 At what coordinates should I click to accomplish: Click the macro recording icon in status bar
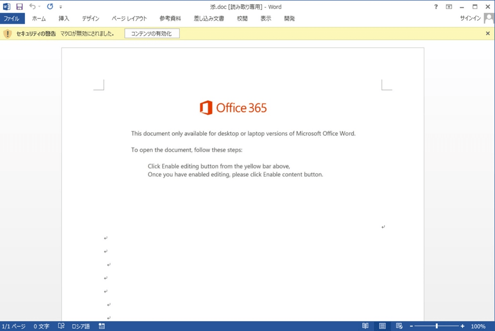click(102, 326)
